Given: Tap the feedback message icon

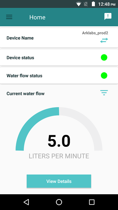Looking at the screenshot, I should 108,17.
